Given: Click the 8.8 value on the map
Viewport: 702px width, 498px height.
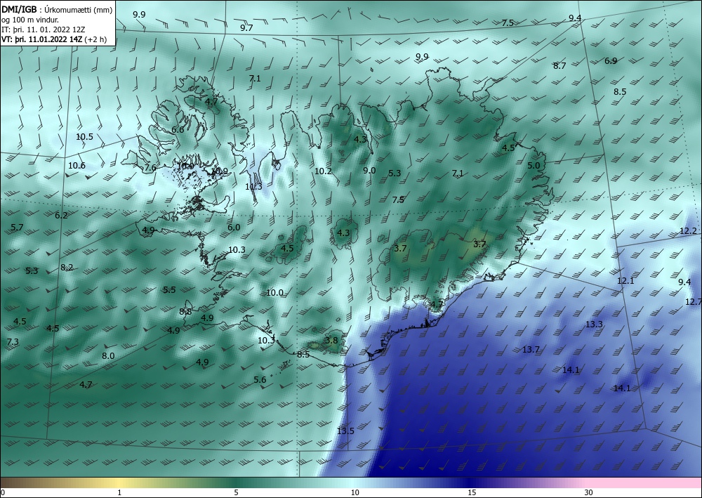Looking at the screenshot, I should [x=185, y=312].
